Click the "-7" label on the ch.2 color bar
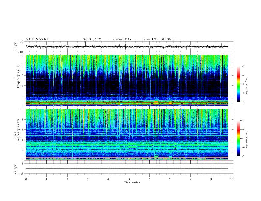The width and height of the screenshot is (261, 201). tap(243, 156)
